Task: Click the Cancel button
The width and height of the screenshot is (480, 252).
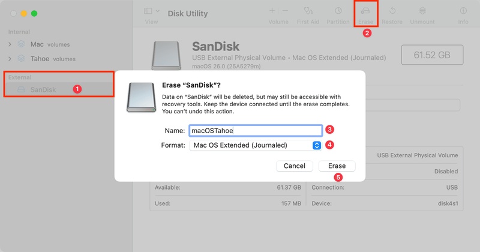Action: coord(295,166)
